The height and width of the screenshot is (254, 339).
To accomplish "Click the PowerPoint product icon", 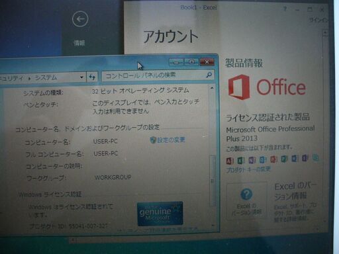I will (273, 159).
